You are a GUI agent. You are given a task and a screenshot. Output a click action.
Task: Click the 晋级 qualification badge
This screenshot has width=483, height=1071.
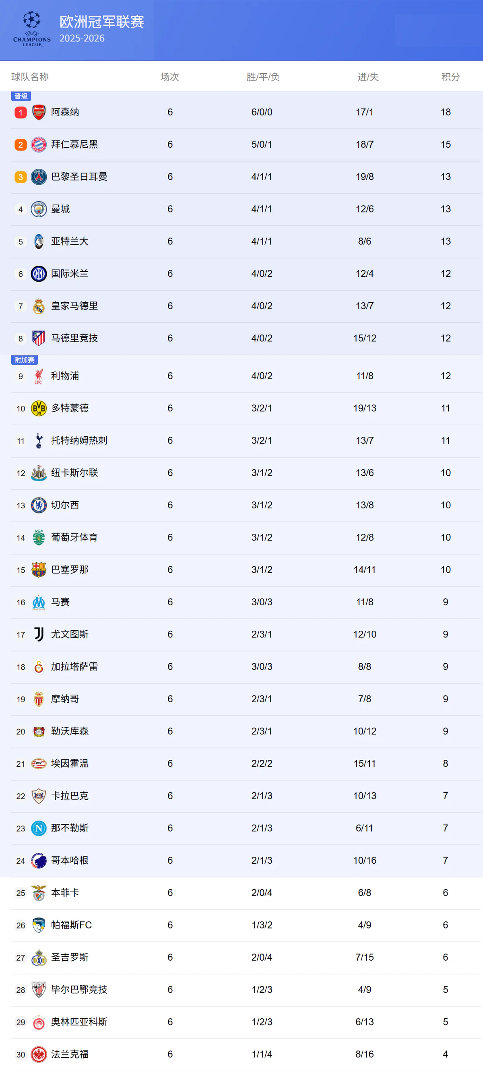(x=21, y=96)
